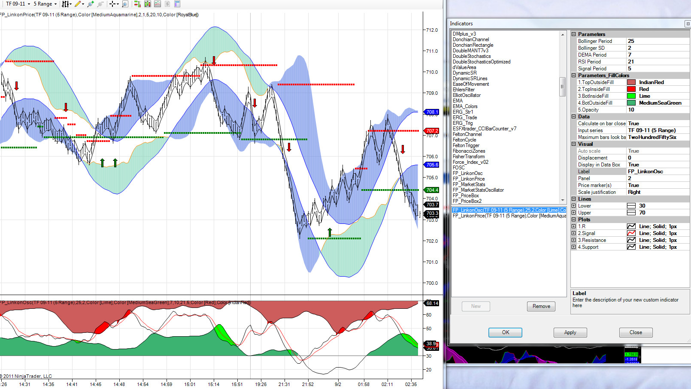Click the 2.Signal red plot line icon

[x=631, y=233]
